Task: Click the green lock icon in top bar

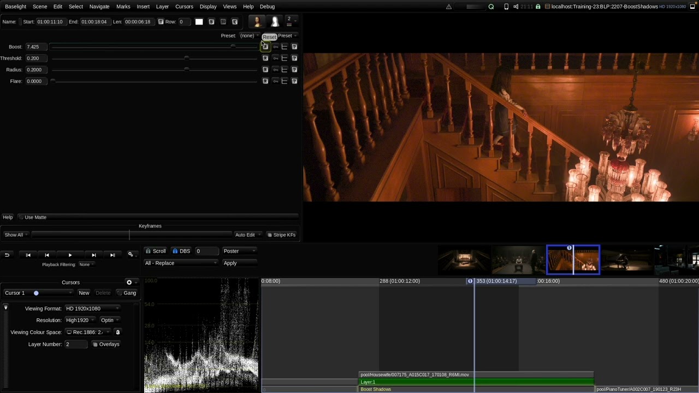Action: [x=538, y=7]
